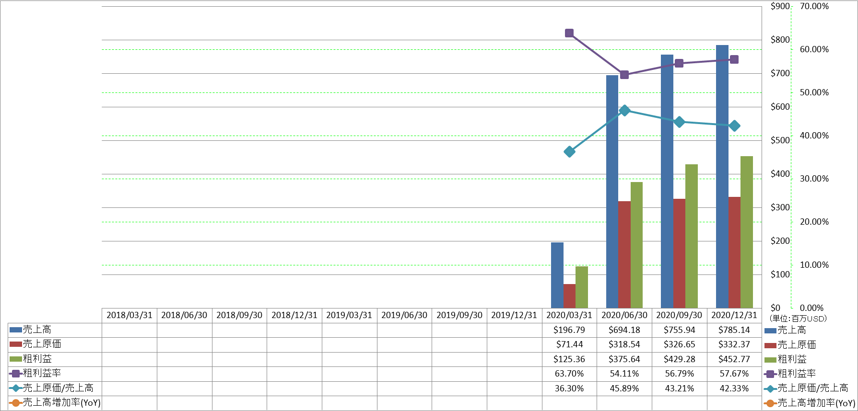
Task: Click the 2018/12/31 date column header
Action: click(x=294, y=315)
